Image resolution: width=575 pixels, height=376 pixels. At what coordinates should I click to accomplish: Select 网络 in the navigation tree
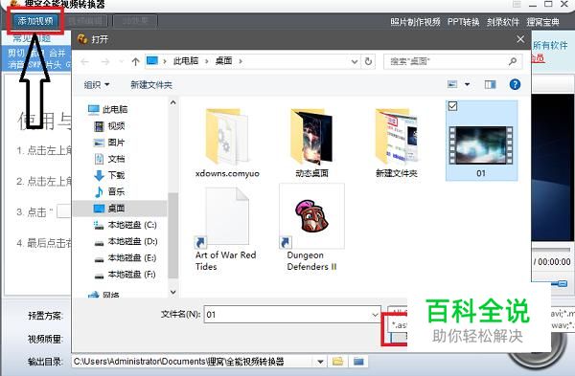pyautogui.click(x=103, y=295)
